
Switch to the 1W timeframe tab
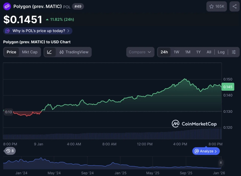click(x=177, y=52)
